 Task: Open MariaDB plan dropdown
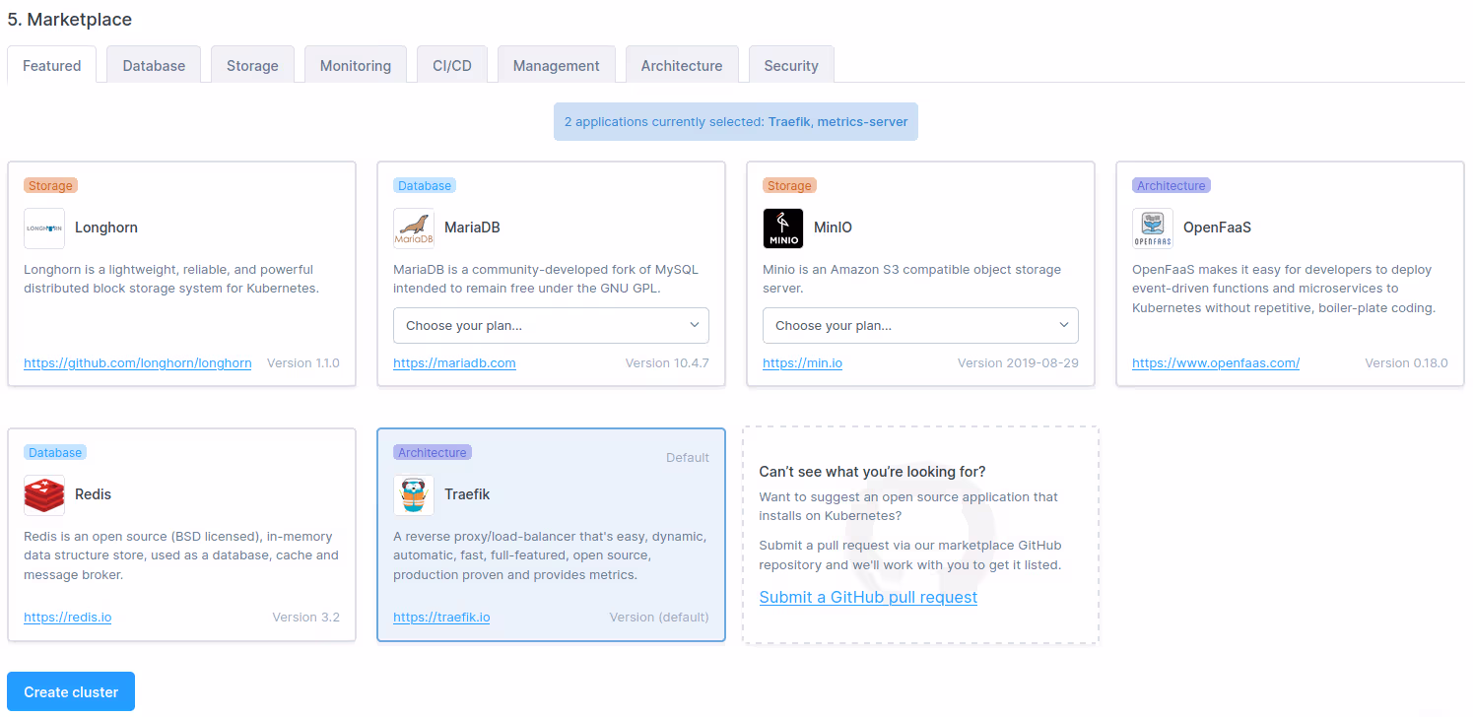point(551,326)
